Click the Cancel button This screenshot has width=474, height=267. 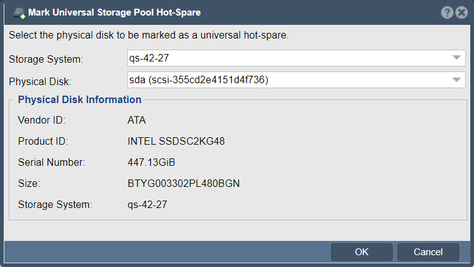(428, 252)
